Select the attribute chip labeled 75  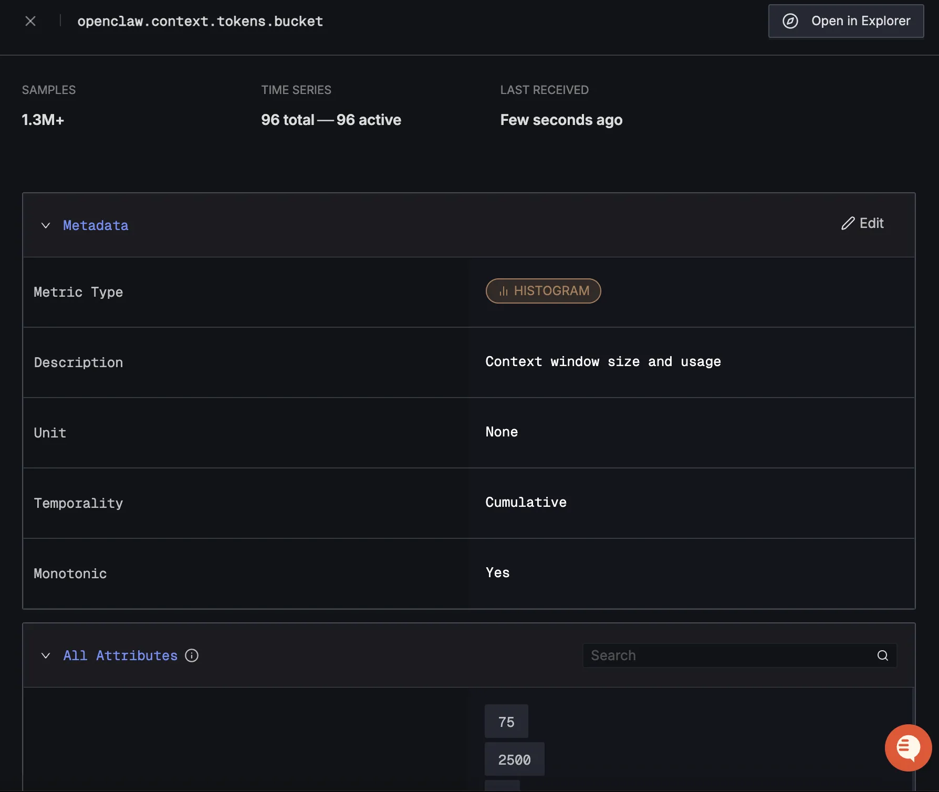tap(506, 721)
